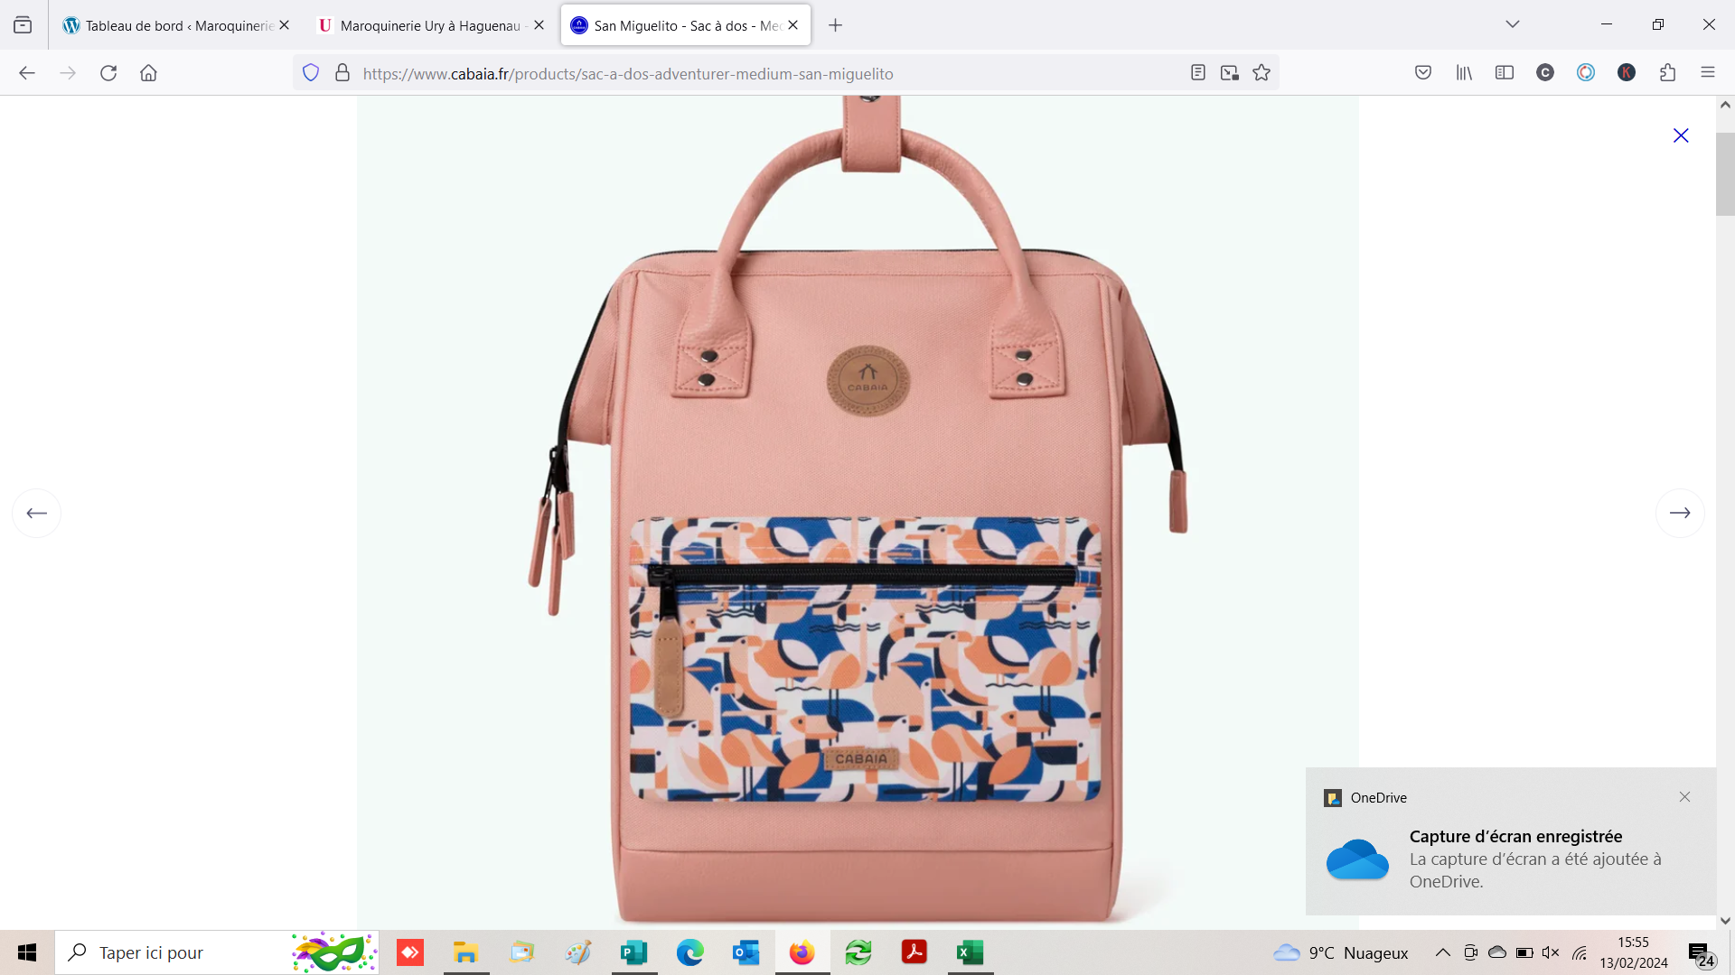Screen dimensions: 1735x975
Task: Close the image lightbox with blue X
Action: coord(1681,135)
